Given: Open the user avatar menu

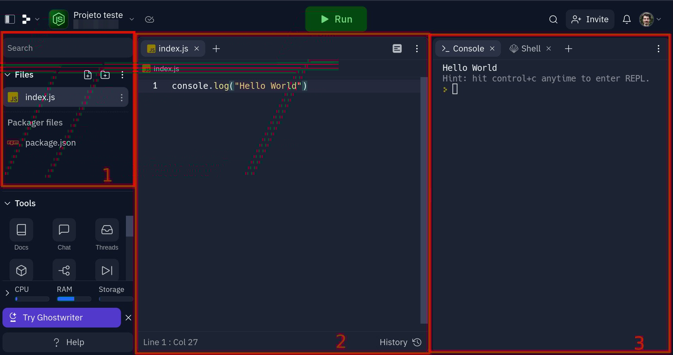Looking at the screenshot, I should (650, 19).
